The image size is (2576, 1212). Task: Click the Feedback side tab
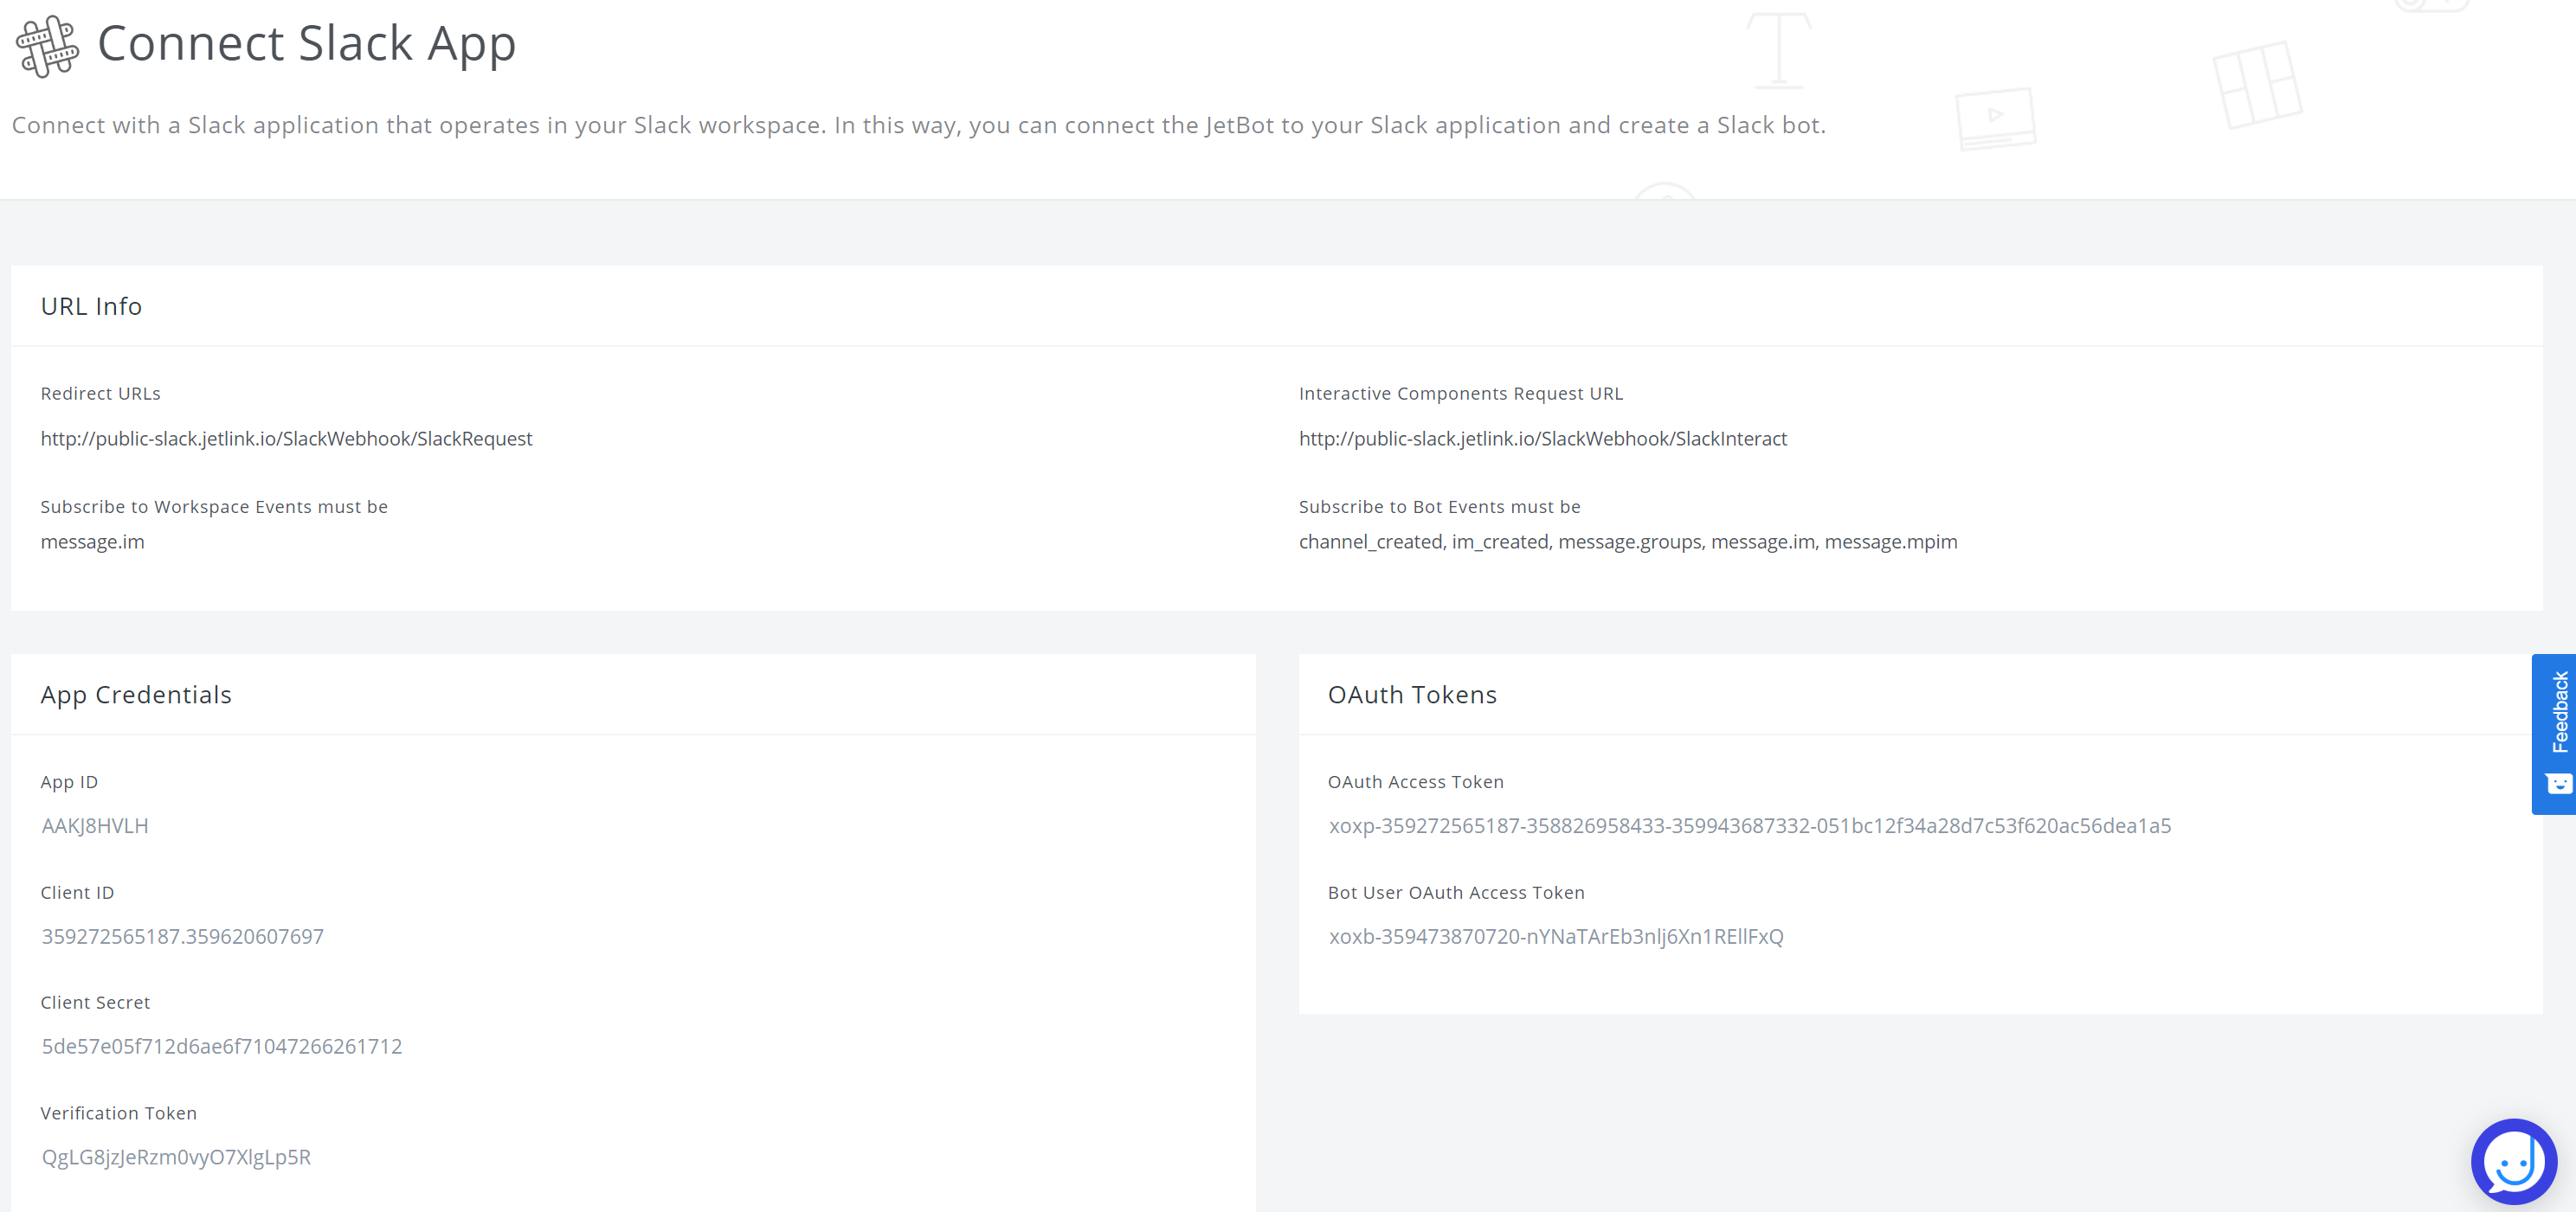pyautogui.click(x=2559, y=711)
